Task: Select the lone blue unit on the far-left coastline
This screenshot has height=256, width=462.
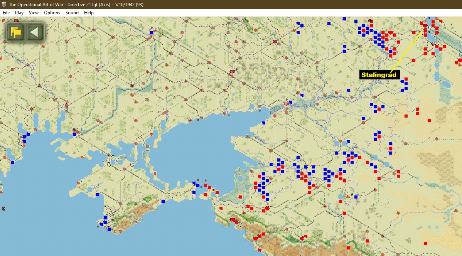Action: pyautogui.click(x=13, y=162)
